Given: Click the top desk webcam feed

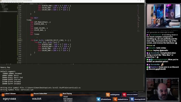Looking at the screenshot, I should (163, 16).
